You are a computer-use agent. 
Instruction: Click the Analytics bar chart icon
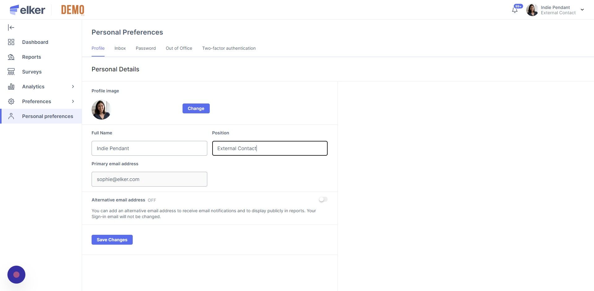(11, 86)
